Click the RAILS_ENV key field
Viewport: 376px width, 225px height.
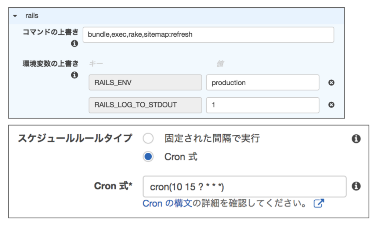click(145, 83)
